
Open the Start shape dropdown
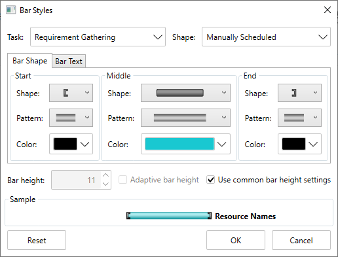(71, 93)
